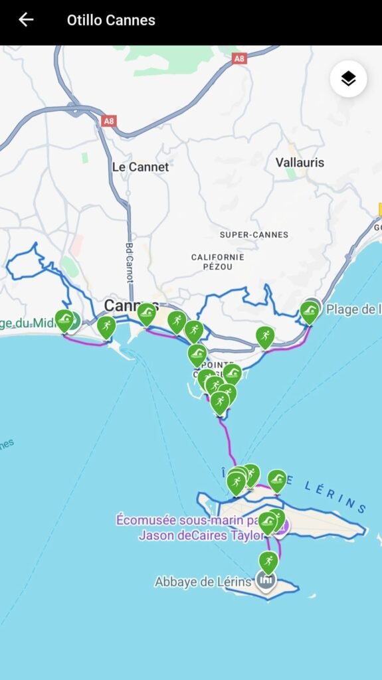Select swim marker near Plage du Midi
This screenshot has width=382, height=680.
pos(64,321)
